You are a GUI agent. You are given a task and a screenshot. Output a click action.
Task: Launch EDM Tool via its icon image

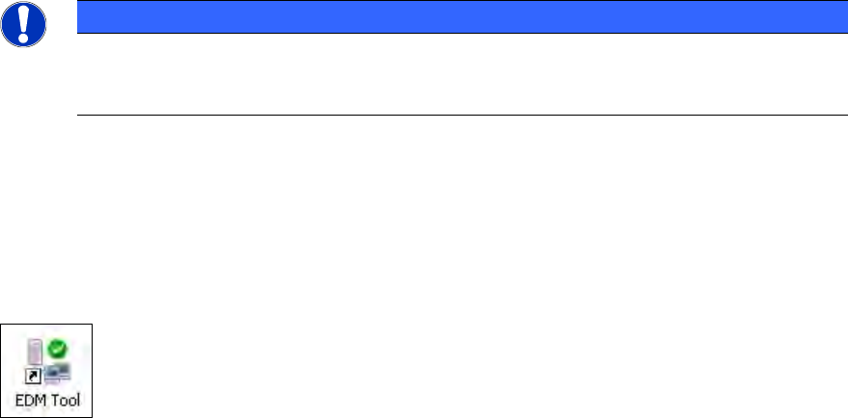coord(48,361)
